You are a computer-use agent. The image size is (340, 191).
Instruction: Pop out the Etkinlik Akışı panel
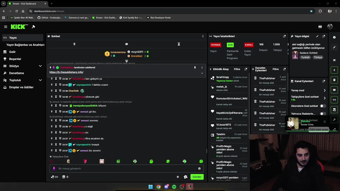[246, 69]
